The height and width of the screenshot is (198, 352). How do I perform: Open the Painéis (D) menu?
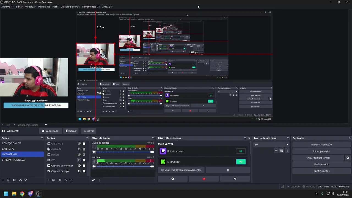[44, 7]
